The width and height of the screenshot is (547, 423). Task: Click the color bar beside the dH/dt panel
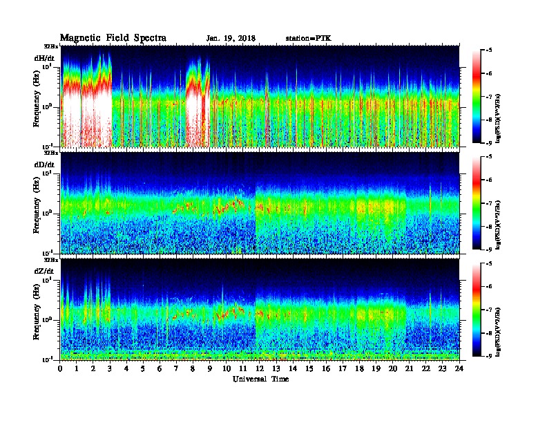(476, 96)
